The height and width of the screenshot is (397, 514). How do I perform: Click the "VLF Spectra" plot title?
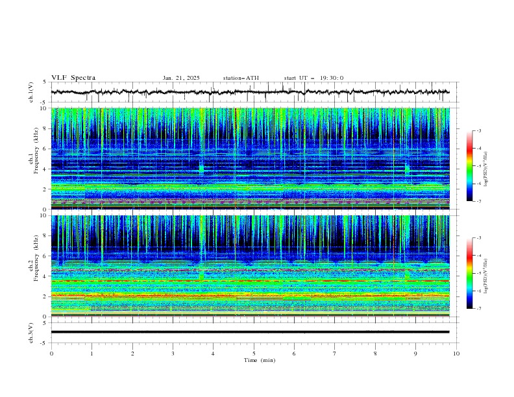[73, 78]
